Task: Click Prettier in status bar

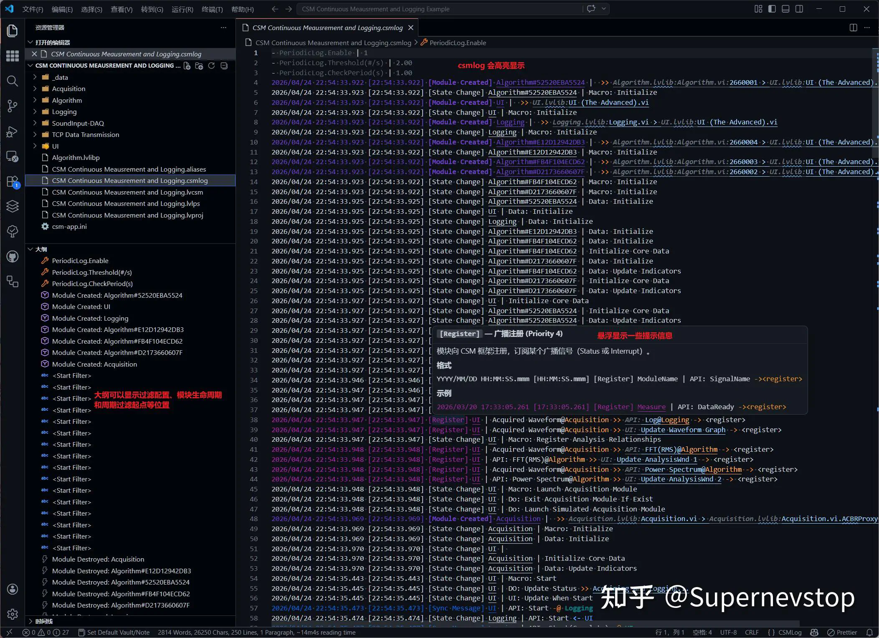Action: (841, 633)
